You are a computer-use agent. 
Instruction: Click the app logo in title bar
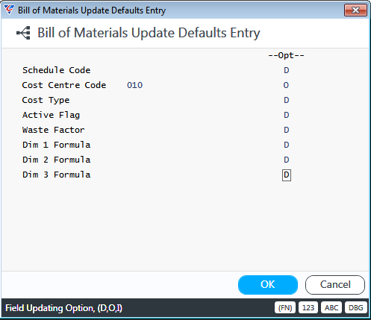(9, 10)
